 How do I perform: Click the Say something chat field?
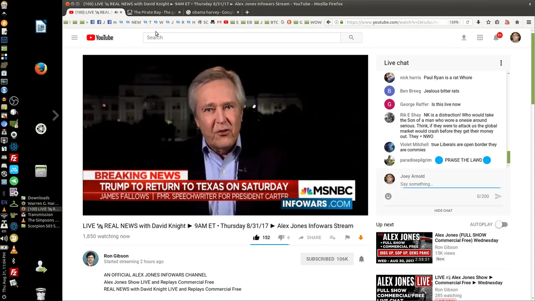pyautogui.click(x=450, y=184)
